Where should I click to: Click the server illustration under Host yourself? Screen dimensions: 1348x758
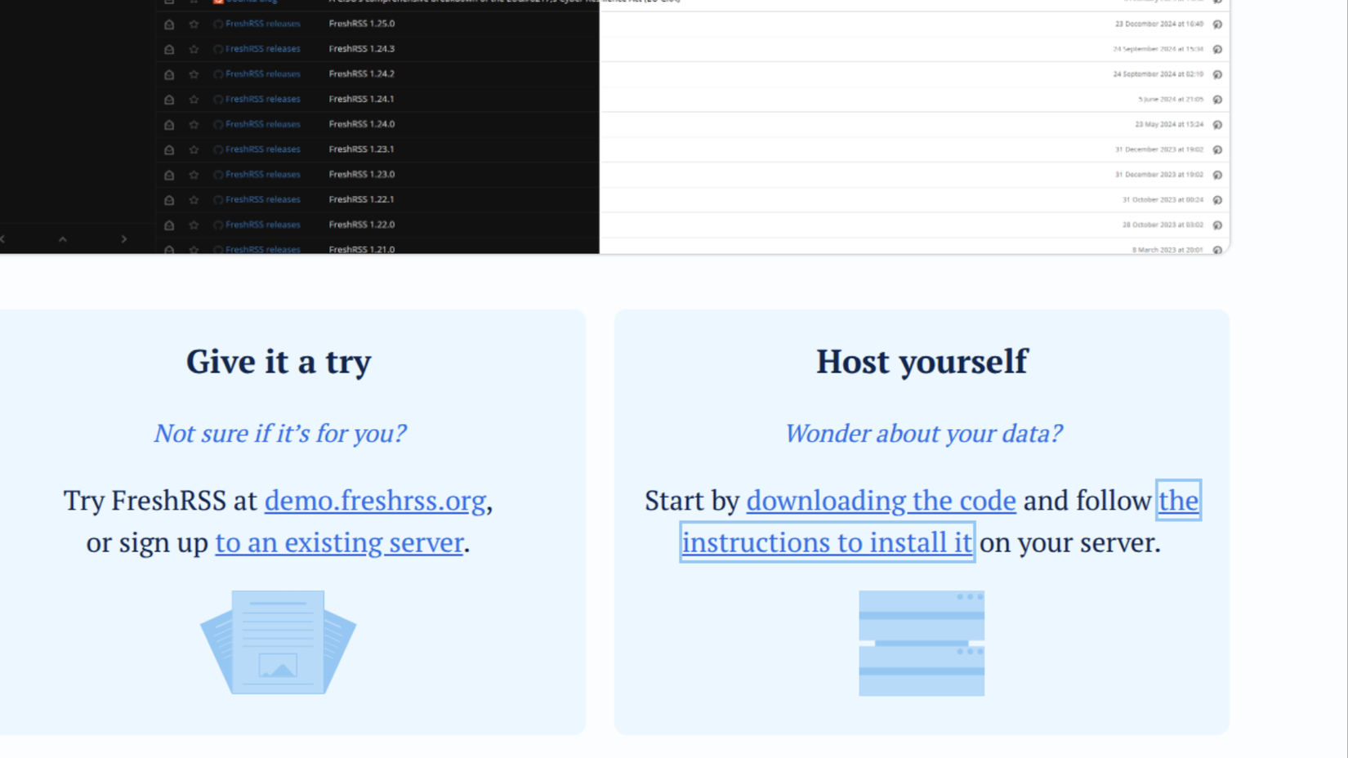click(922, 644)
